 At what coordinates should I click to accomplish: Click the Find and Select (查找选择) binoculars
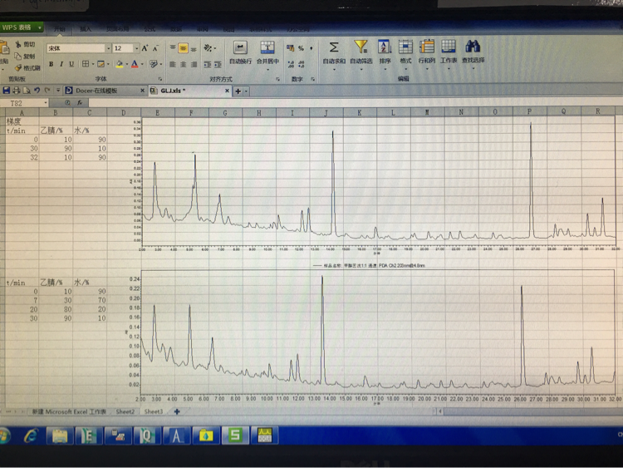coord(473,47)
